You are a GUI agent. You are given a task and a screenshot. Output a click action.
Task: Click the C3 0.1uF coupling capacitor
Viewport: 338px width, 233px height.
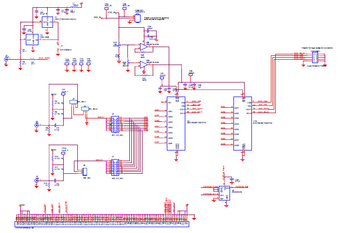[x=55, y=125]
